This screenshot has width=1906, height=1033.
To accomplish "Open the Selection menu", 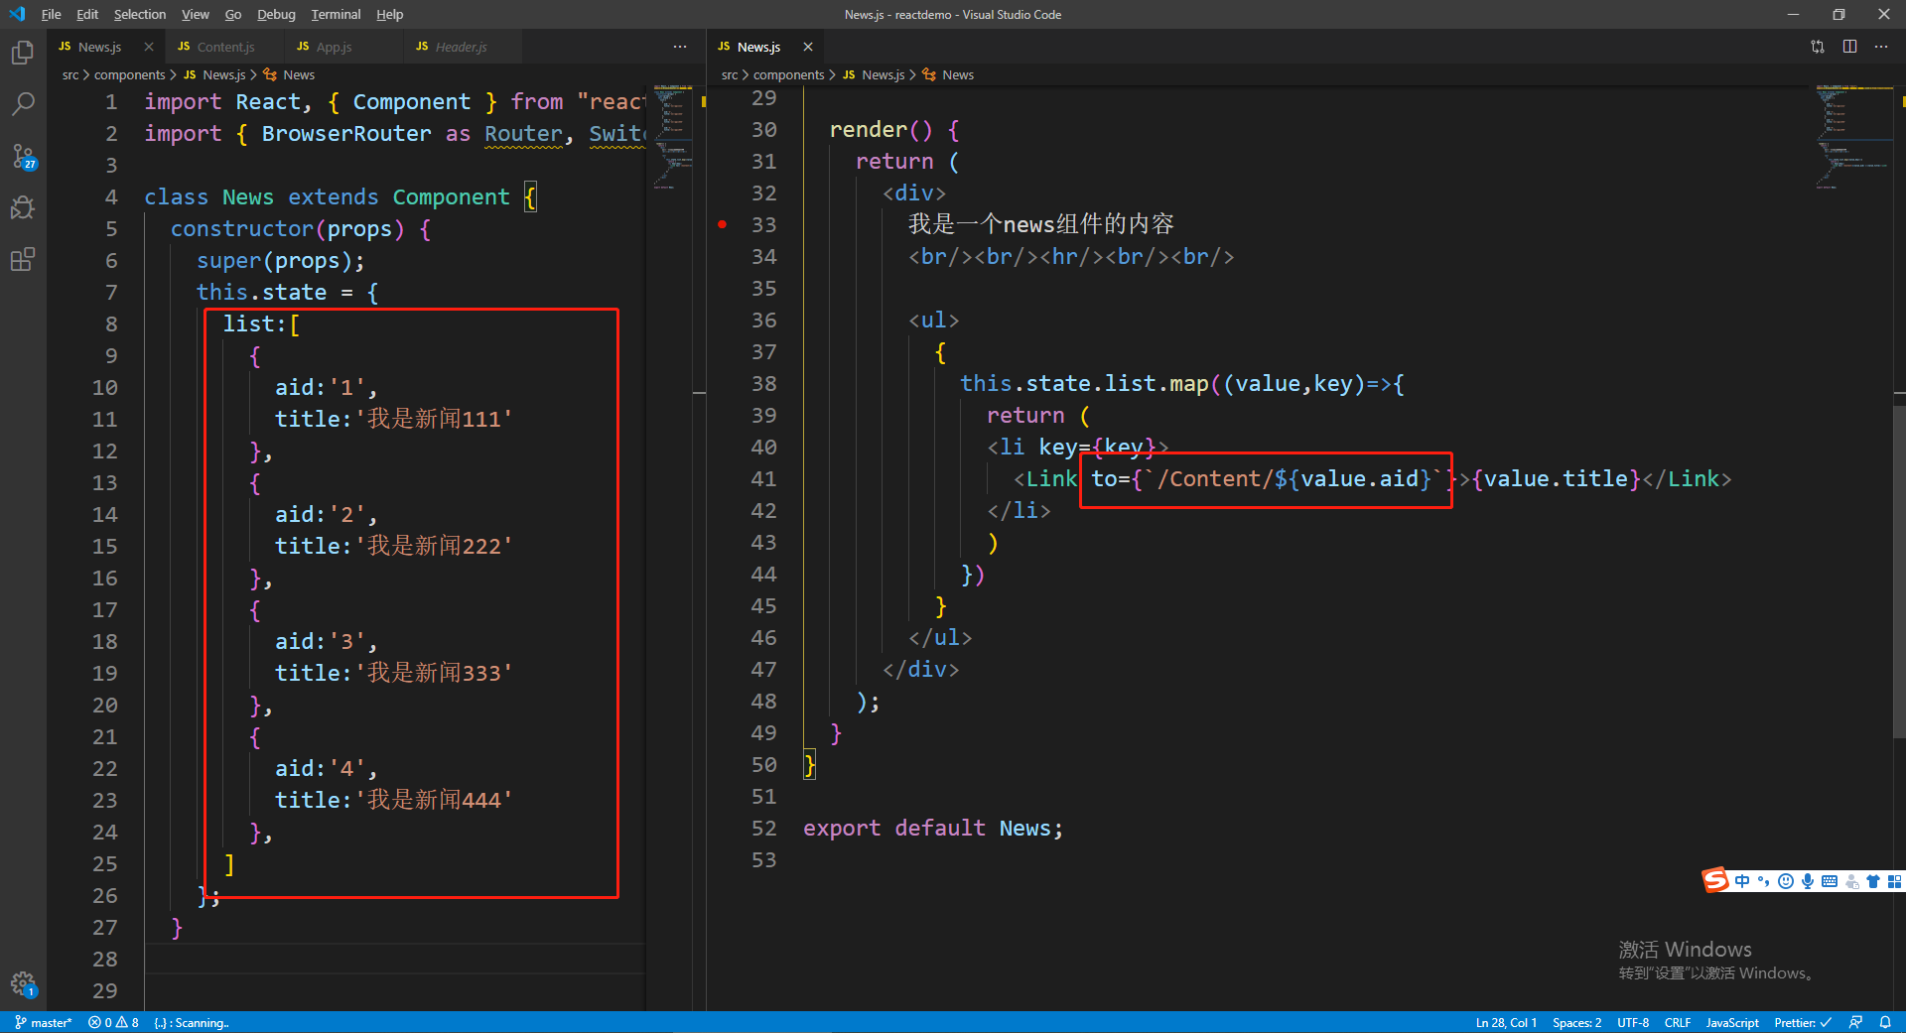I will coord(140,14).
